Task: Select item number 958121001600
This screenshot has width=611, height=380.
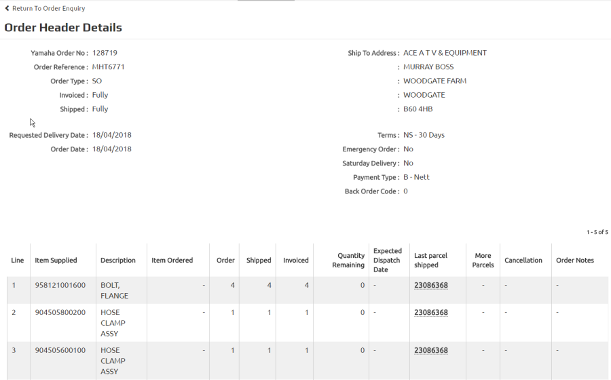Action: (60, 285)
